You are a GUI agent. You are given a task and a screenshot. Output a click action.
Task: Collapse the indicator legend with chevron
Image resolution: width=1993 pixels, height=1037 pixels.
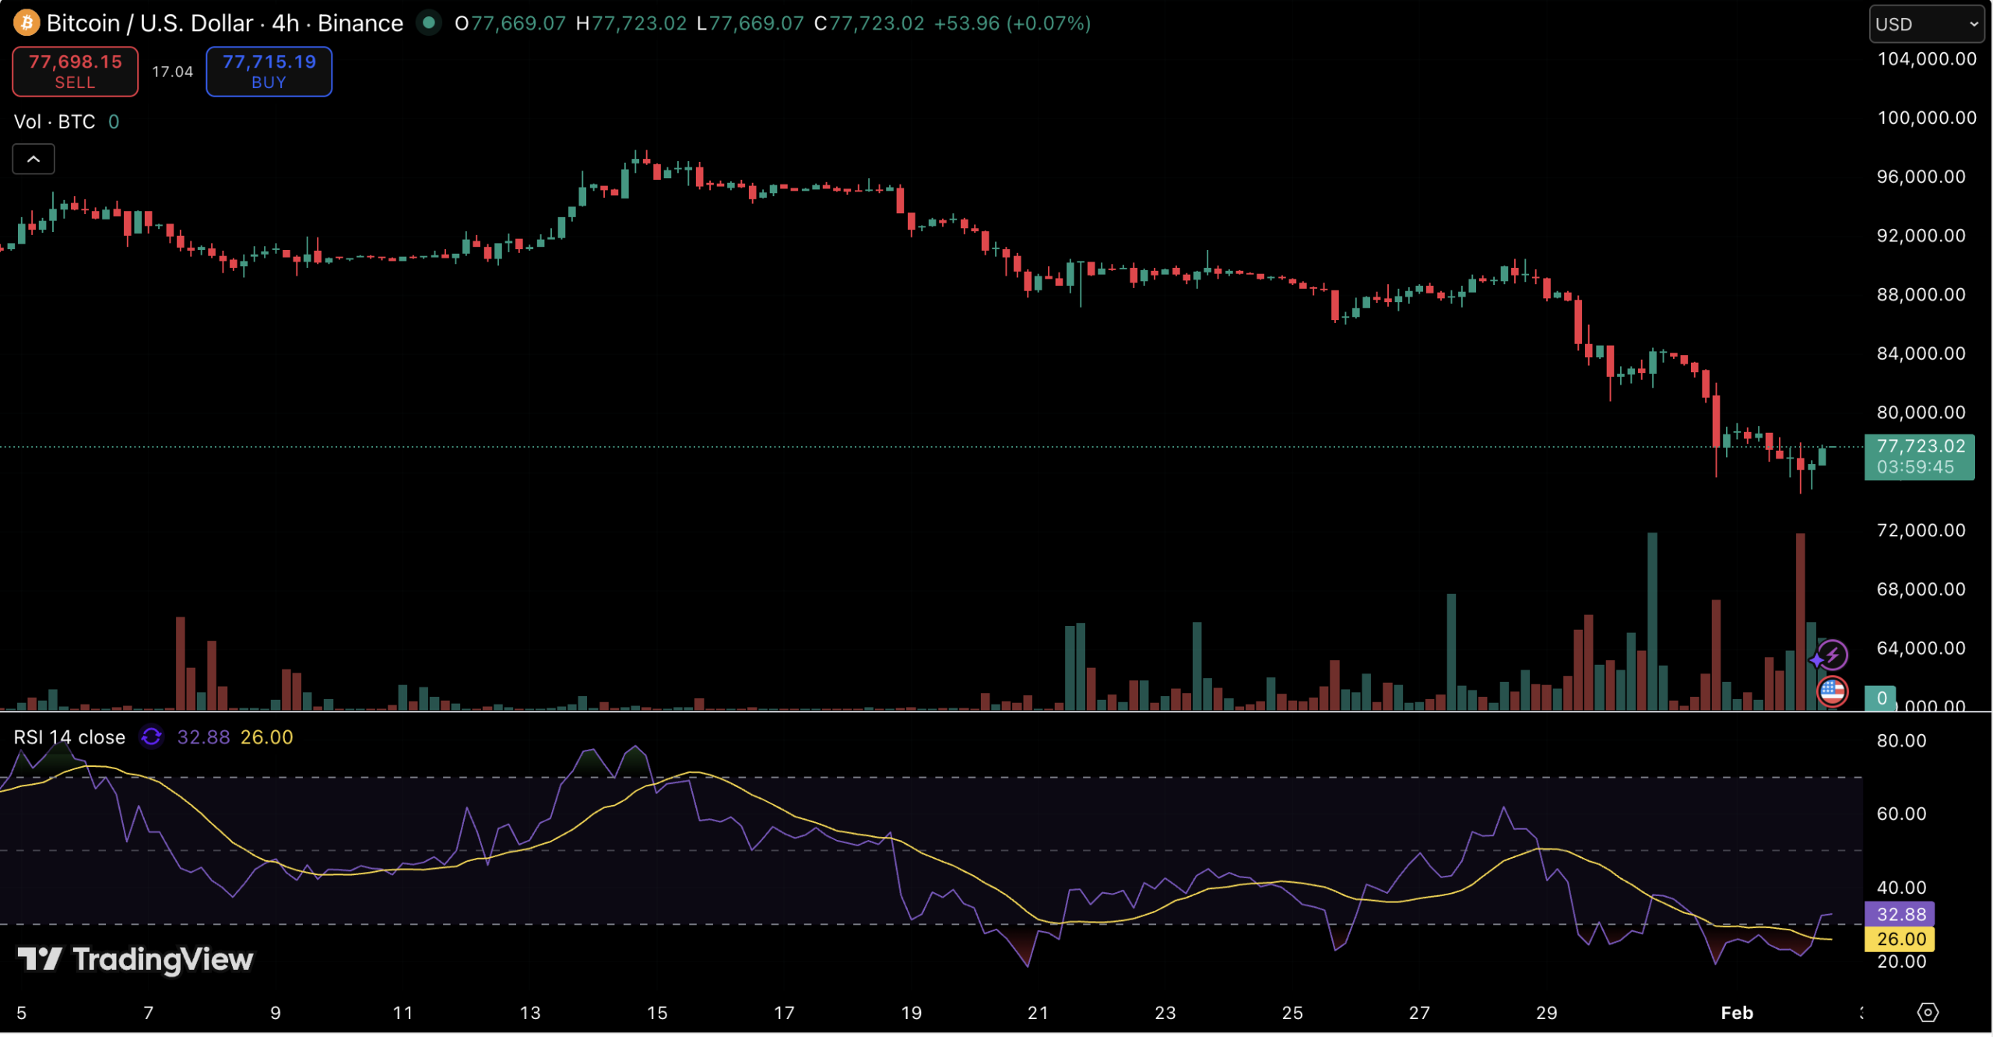tap(33, 159)
